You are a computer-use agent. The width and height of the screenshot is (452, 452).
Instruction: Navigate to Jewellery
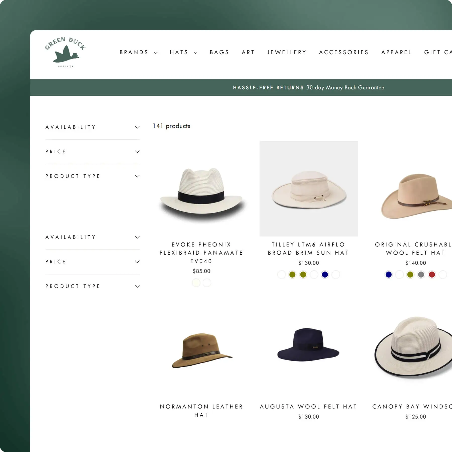(x=287, y=52)
